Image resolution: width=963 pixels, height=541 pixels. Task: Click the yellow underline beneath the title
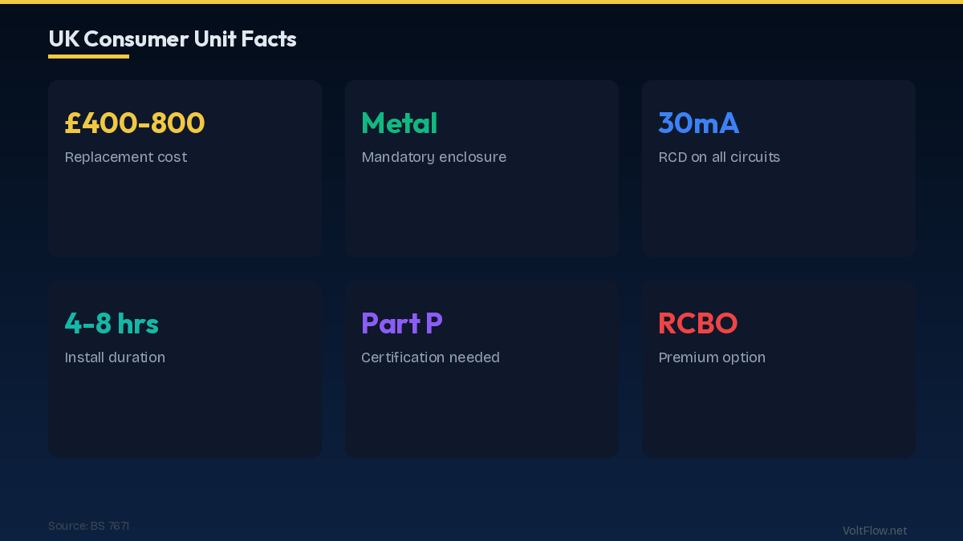tap(88, 56)
